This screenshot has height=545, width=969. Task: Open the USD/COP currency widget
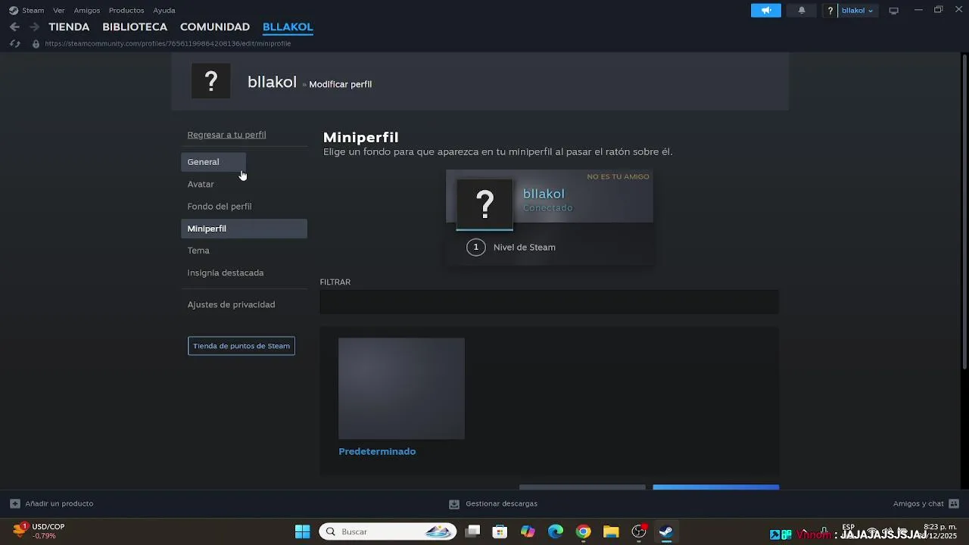click(39, 531)
